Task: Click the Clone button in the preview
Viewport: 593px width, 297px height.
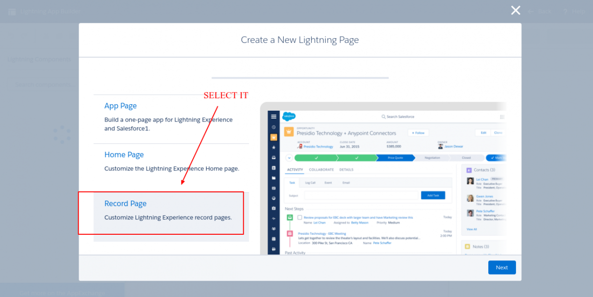Action: [x=499, y=133]
